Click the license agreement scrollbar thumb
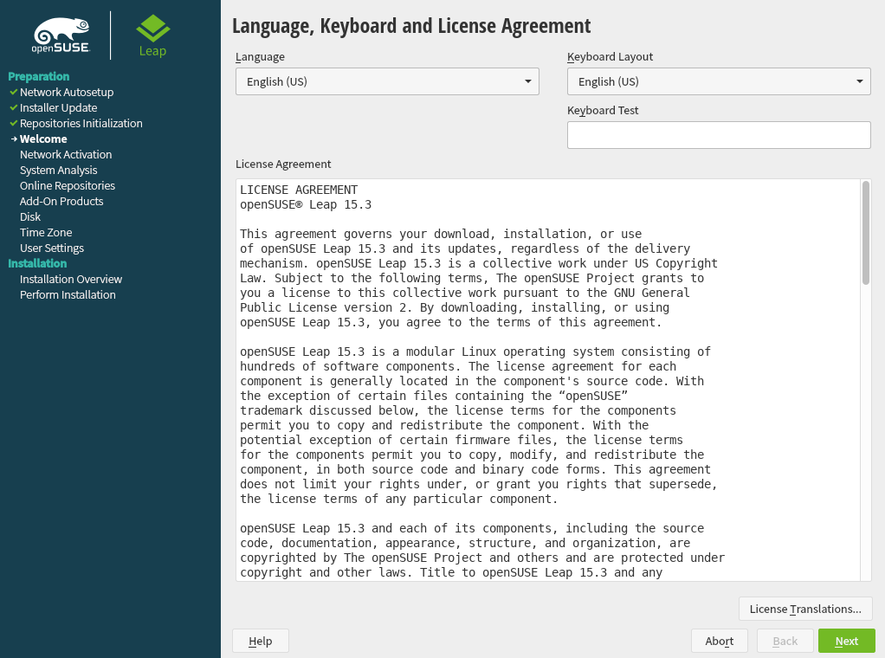The height and width of the screenshot is (658, 885). pos(866,233)
